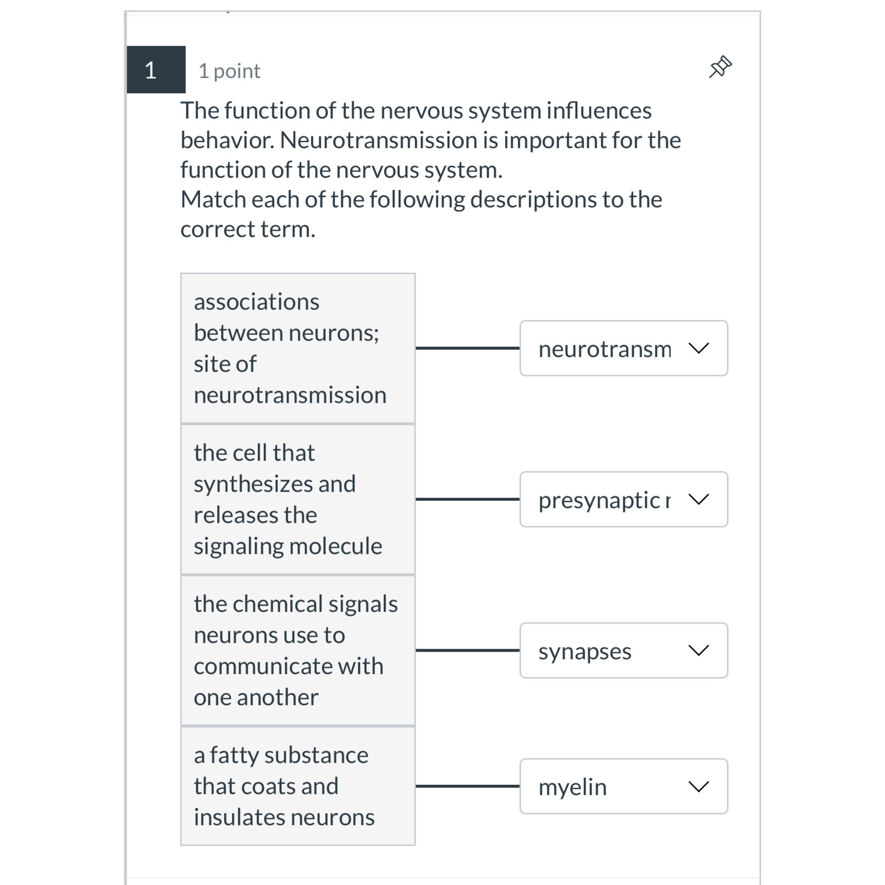Click the "The function of the nervous system" sentence

pyautogui.click(x=415, y=110)
